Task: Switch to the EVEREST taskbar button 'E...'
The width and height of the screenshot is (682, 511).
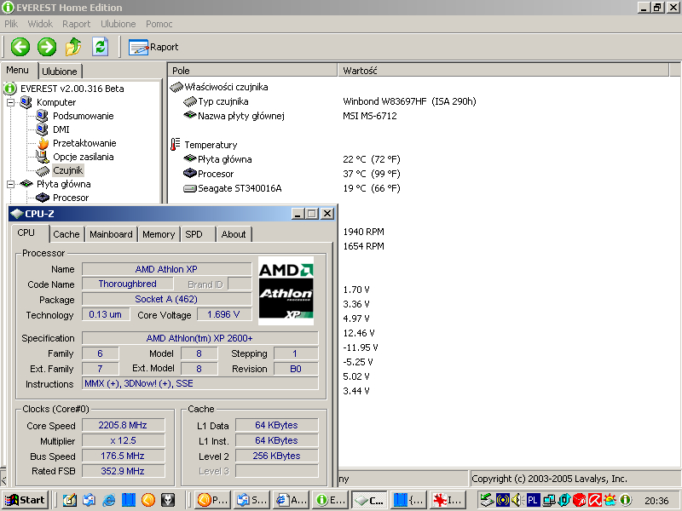Action: (x=330, y=500)
